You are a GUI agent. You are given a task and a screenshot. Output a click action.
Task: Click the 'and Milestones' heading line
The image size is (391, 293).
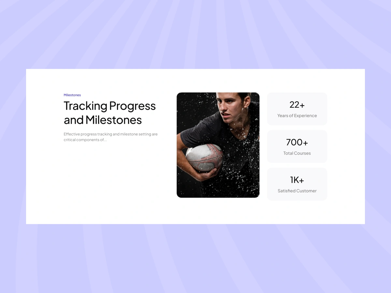tap(103, 120)
